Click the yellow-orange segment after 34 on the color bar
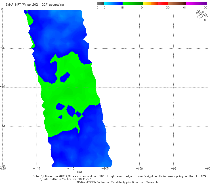Image resolution: width=210 pixels, height=184 pixels. pos(151,3)
